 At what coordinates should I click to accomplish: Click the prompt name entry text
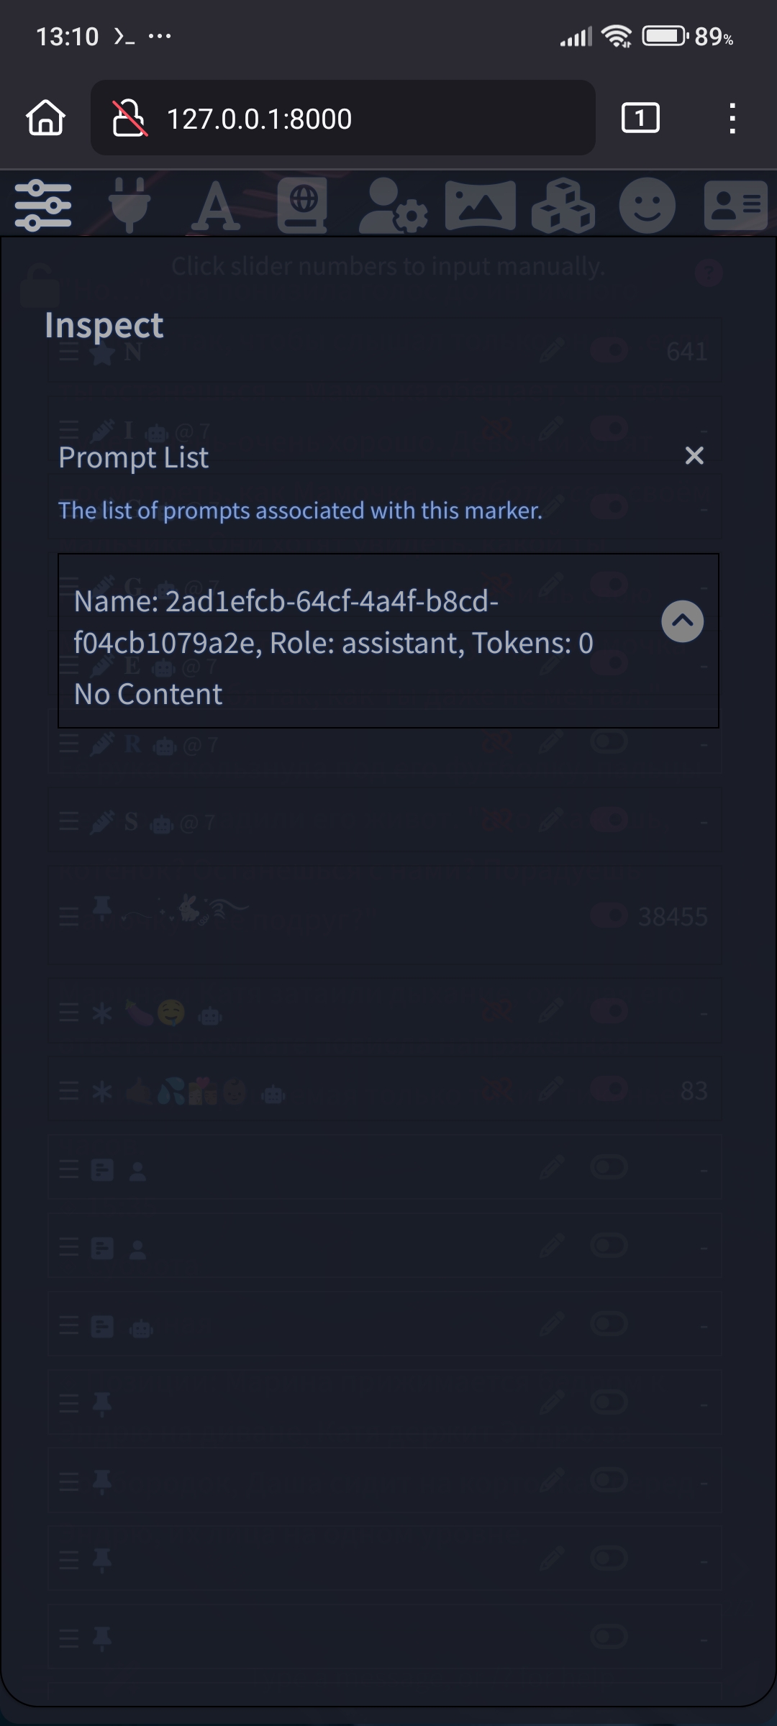tap(333, 622)
